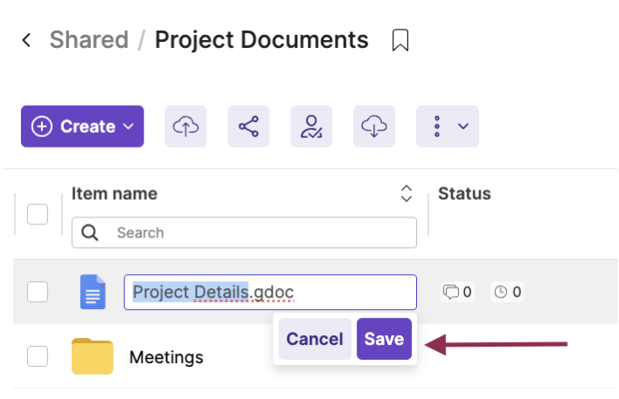Expand the more actions dropdown
Image resolution: width=619 pixels, height=399 pixels.
point(447,127)
